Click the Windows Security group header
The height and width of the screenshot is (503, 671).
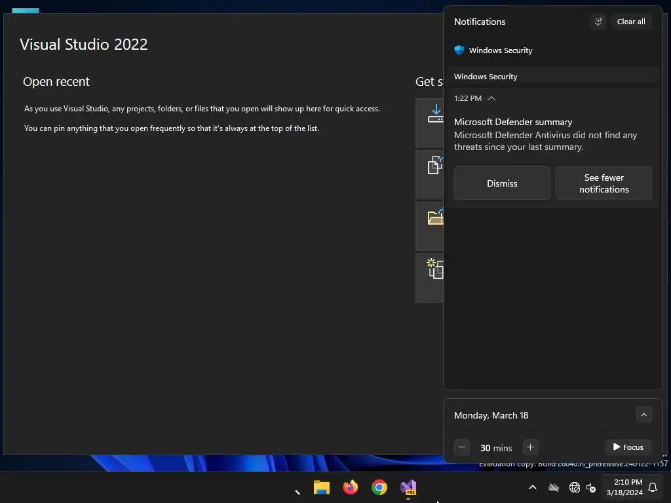click(x=553, y=77)
